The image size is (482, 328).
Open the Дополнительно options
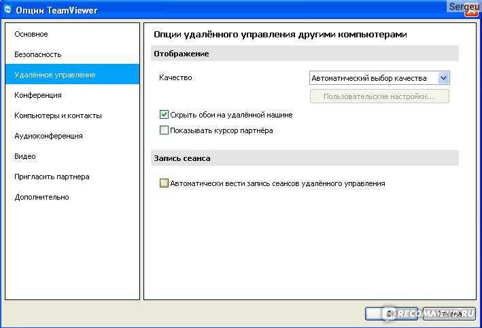(72, 197)
